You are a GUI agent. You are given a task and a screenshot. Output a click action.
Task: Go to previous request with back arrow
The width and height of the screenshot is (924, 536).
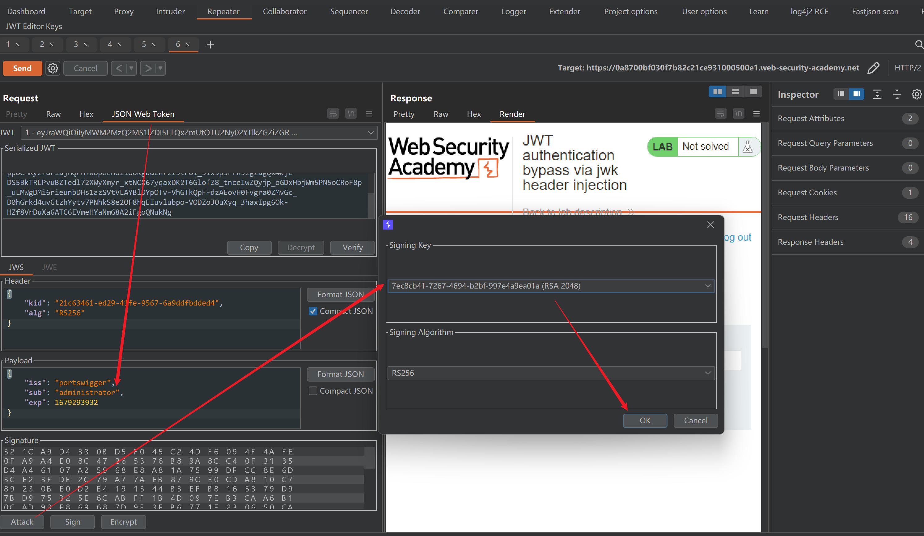point(119,68)
